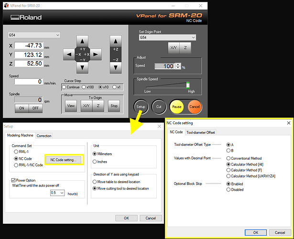Raise the spindle with +Z arrow
The width and height of the screenshot is (294, 239).
pyautogui.click(x=116, y=41)
